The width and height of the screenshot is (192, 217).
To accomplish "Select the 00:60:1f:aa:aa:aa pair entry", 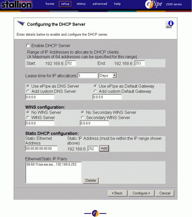I will [x=52, y=164].
